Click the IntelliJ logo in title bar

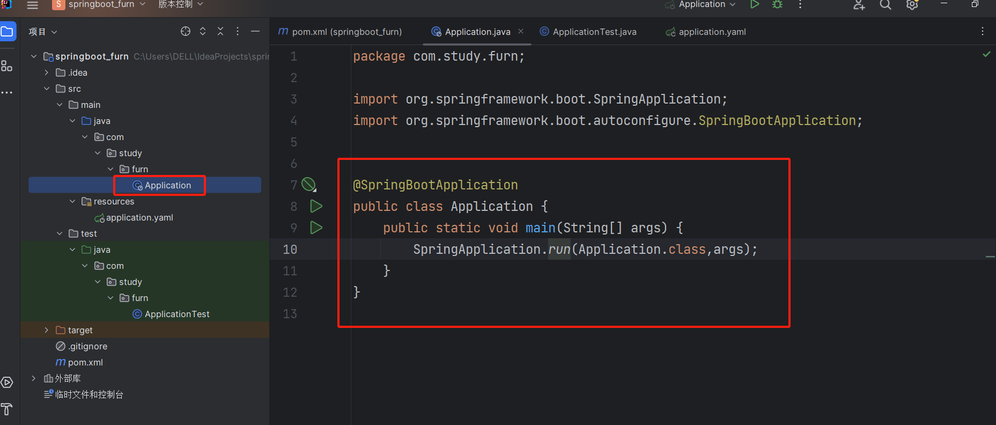[x=6, y=4]
